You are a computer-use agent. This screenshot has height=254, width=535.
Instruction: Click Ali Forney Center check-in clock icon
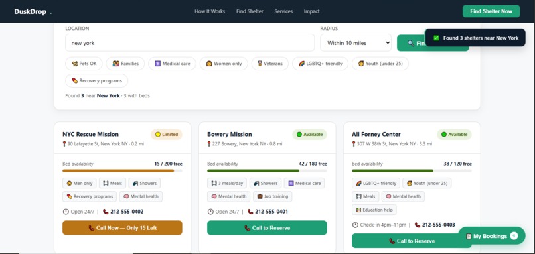(x=355, y=225)
